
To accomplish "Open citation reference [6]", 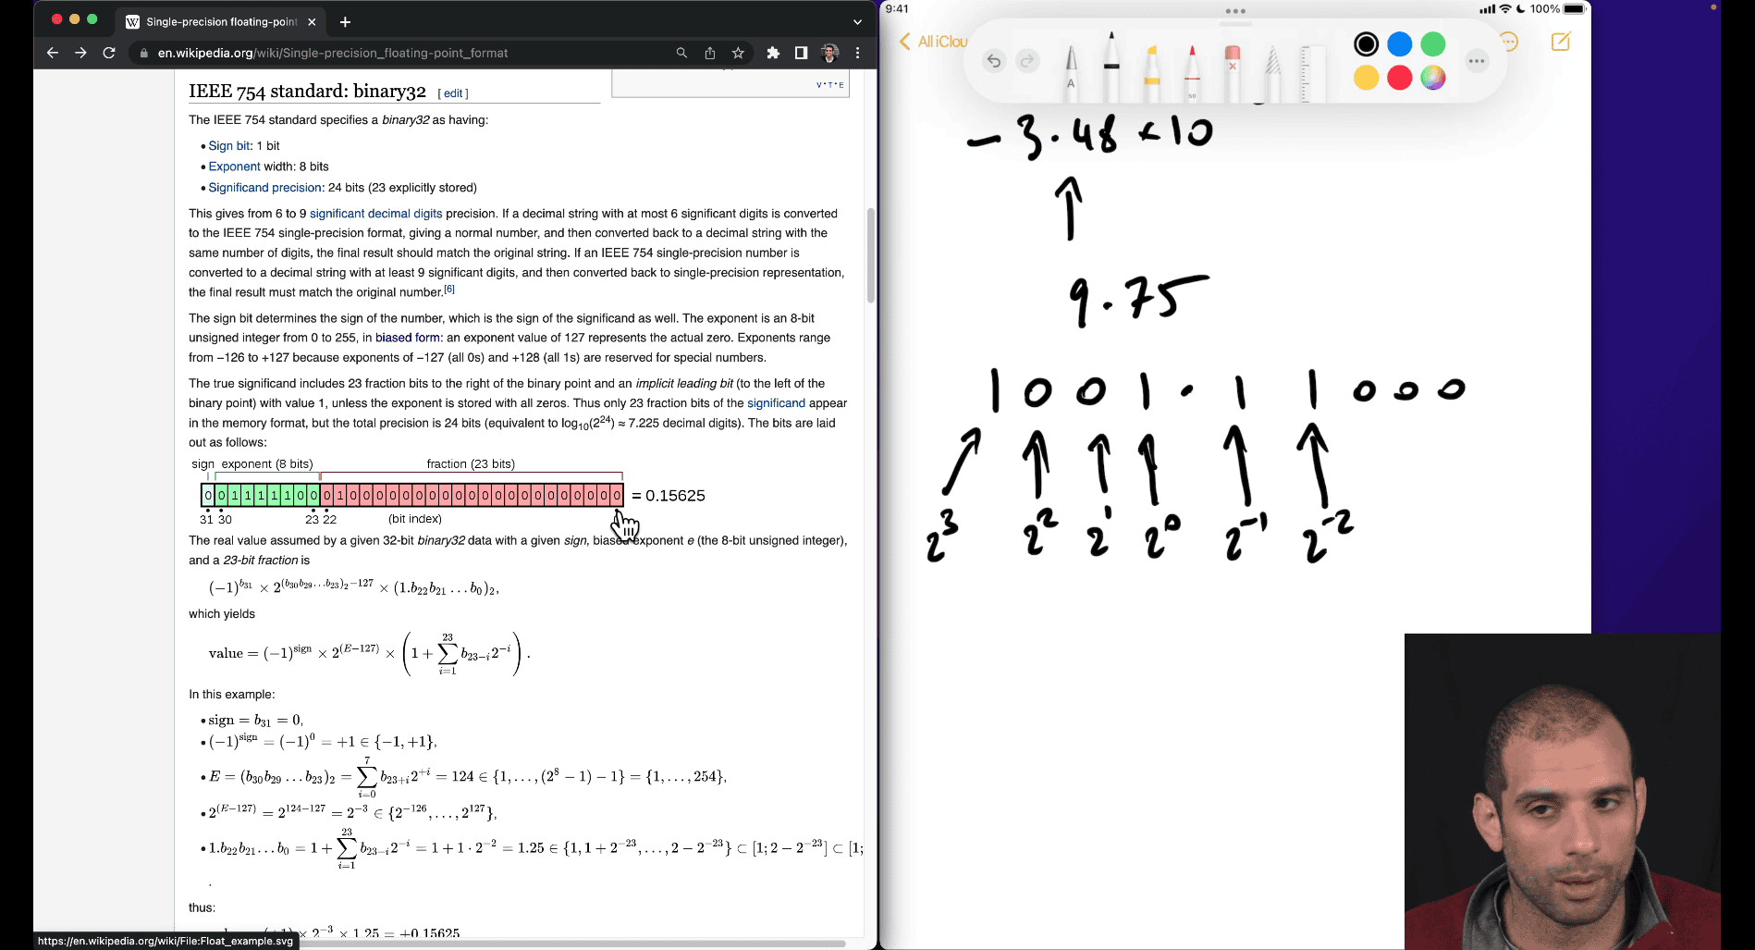I will (x=449, y=289).
